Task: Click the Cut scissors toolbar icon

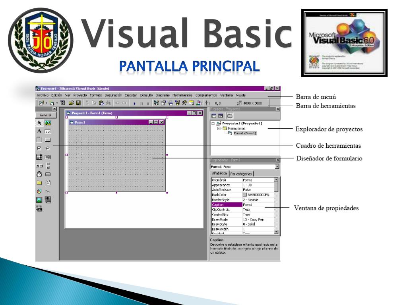Action: coord(87,103)
